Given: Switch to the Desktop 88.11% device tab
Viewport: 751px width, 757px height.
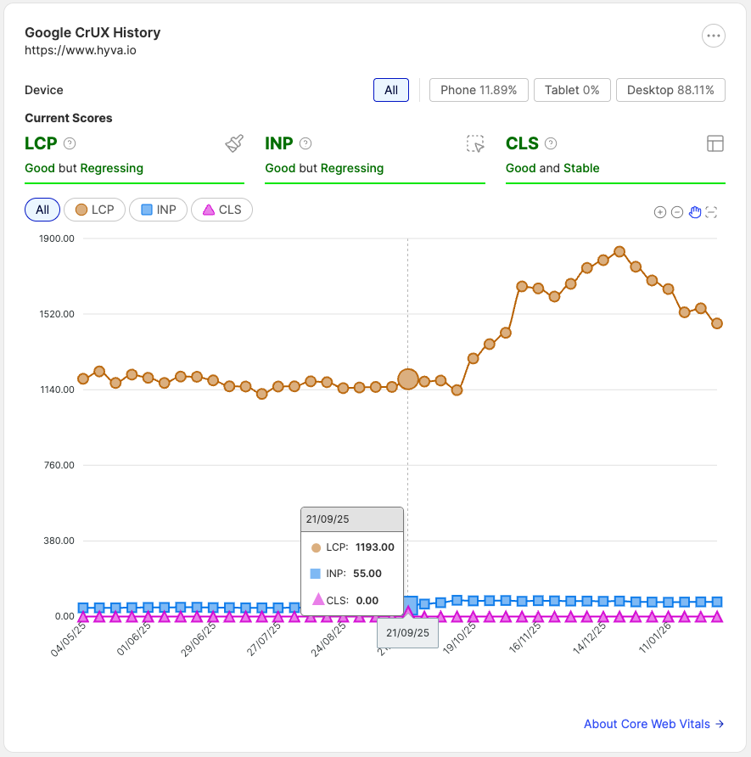Looking at the screenshot, I should point(670,89).
